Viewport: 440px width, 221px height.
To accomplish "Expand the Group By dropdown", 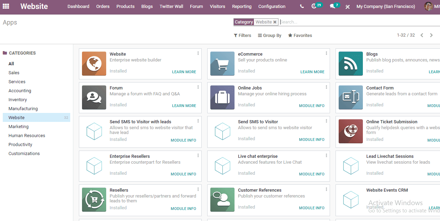I will point(269,36).
